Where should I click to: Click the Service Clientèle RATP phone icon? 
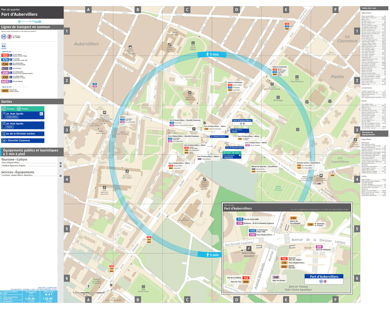pyautogui.click(x=26, y=298)
